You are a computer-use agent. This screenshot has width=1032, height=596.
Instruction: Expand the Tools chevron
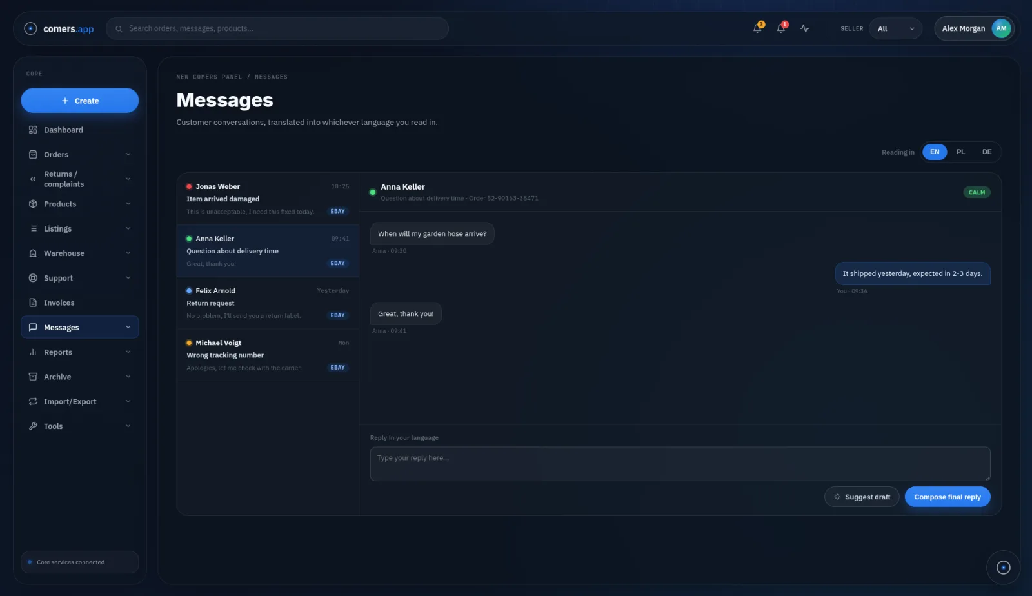[128, 426]
